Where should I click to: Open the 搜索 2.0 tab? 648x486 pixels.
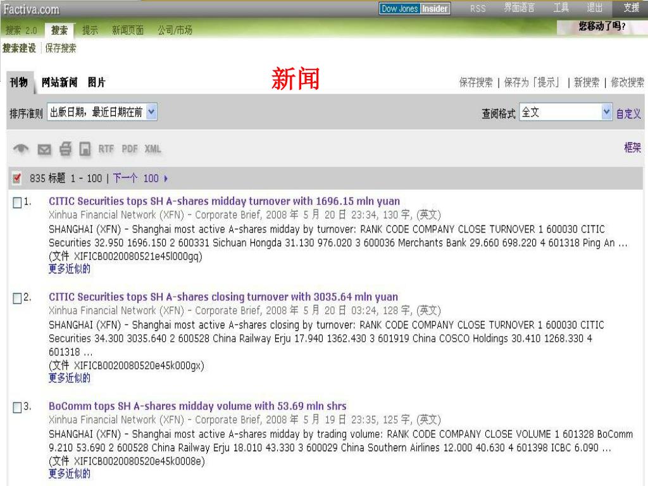21,30
